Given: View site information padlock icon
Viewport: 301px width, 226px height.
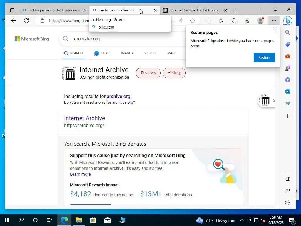Looking at the screenshot, I should tap(42, 21).
